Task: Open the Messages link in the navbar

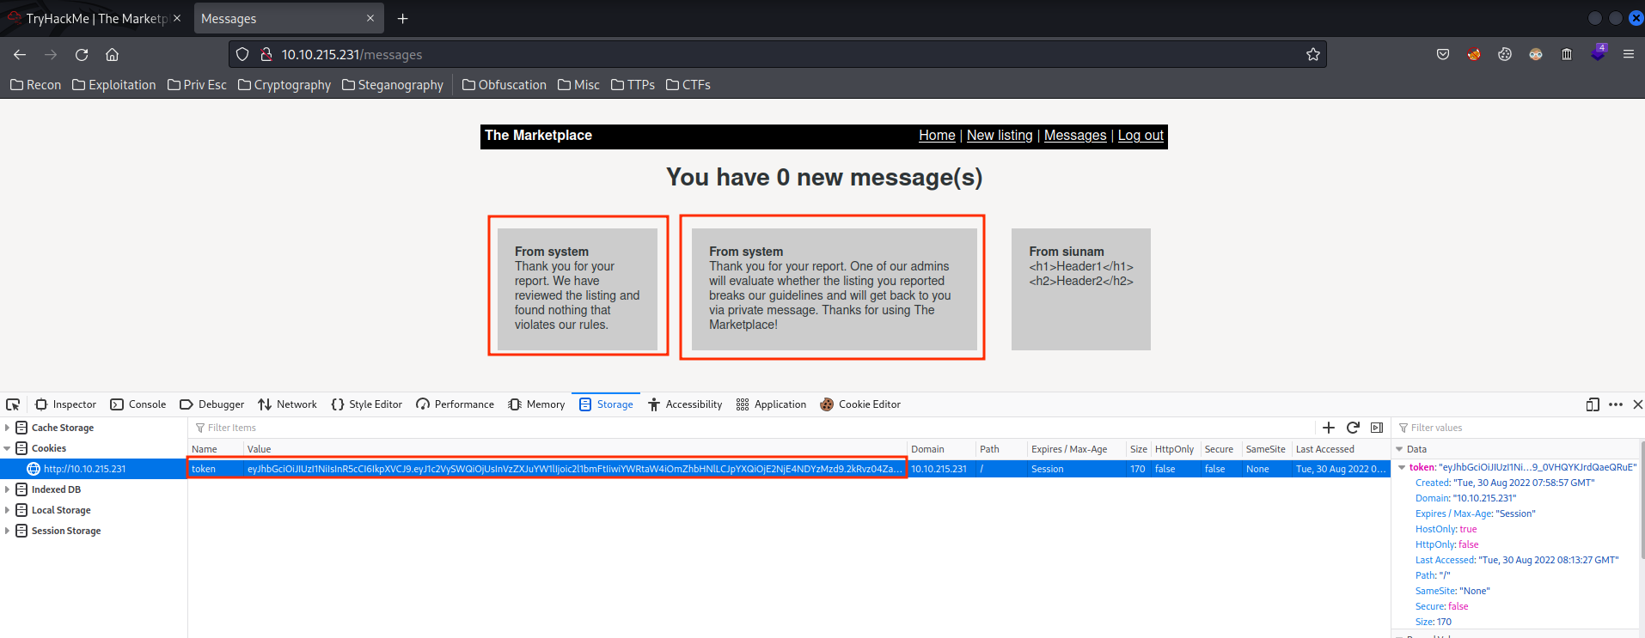Action: [1075, 135]
